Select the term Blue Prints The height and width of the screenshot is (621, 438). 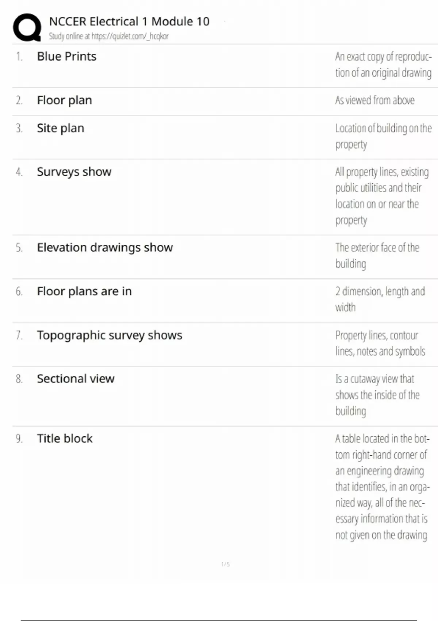pos(66,57)
